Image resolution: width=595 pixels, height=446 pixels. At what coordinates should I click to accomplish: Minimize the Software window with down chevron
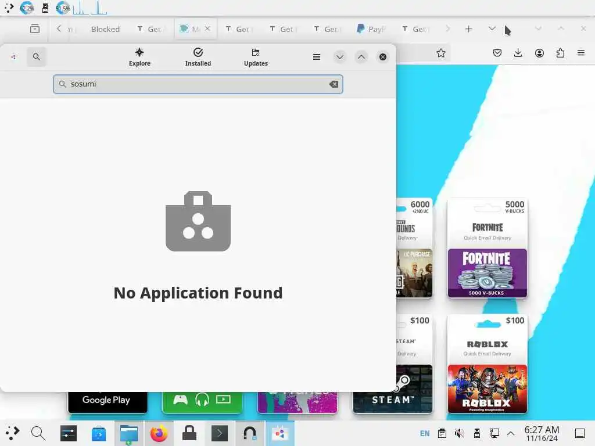[x=339, y=57]
